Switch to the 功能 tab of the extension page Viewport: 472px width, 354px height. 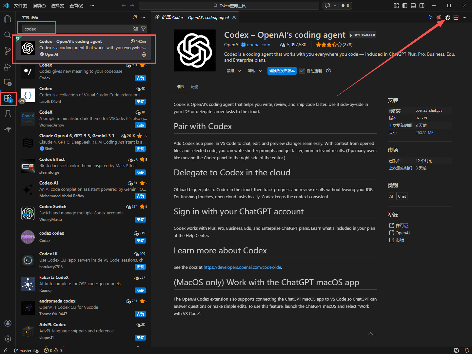(194, 87)
